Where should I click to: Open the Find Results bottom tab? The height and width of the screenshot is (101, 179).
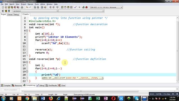point(51,85)
